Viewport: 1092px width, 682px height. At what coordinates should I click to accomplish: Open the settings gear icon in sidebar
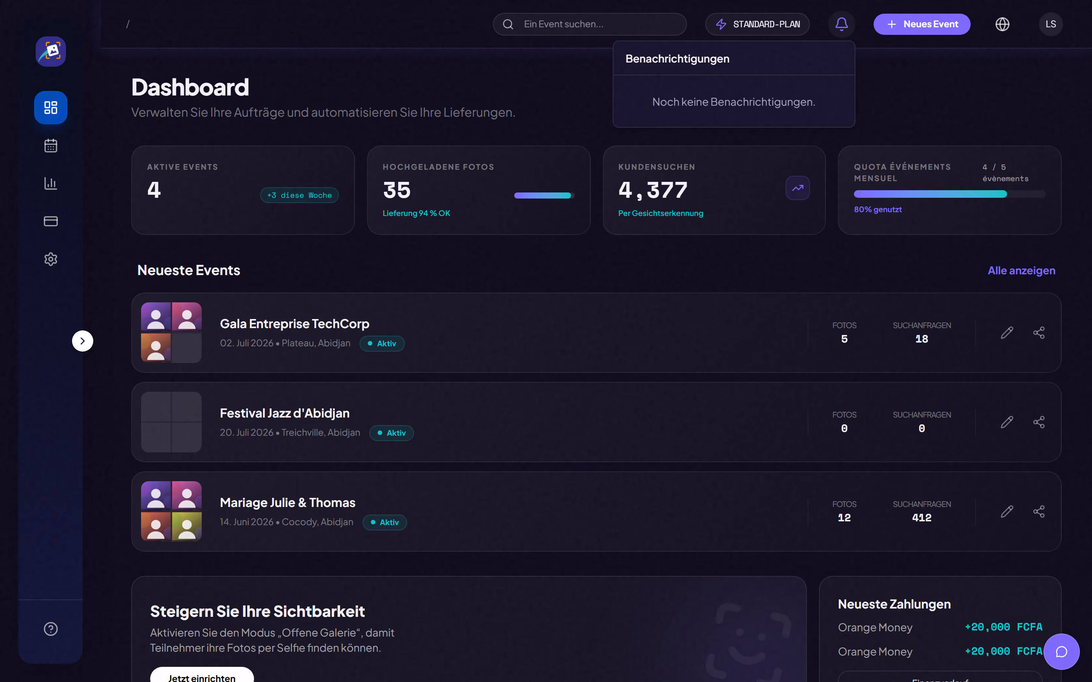point(50,259)
